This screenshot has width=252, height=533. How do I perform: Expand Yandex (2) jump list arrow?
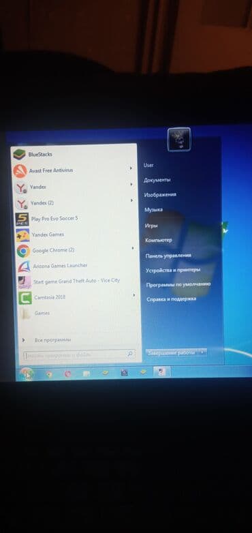point(131,200)
